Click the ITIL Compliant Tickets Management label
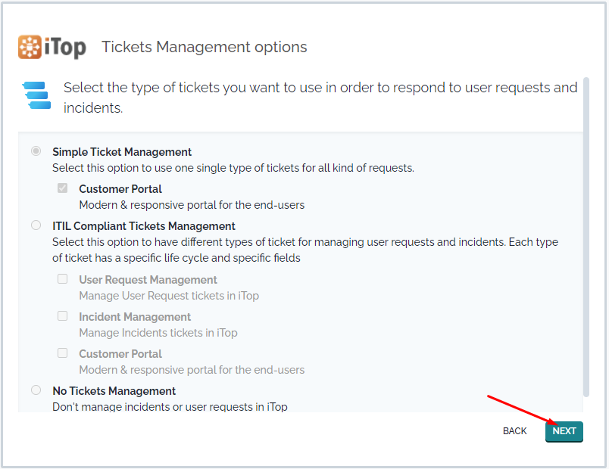 point(144,225)
